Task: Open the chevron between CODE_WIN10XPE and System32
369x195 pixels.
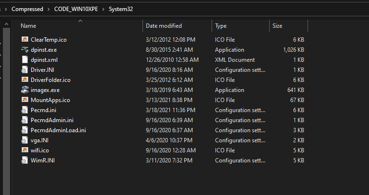Action: 104,9
